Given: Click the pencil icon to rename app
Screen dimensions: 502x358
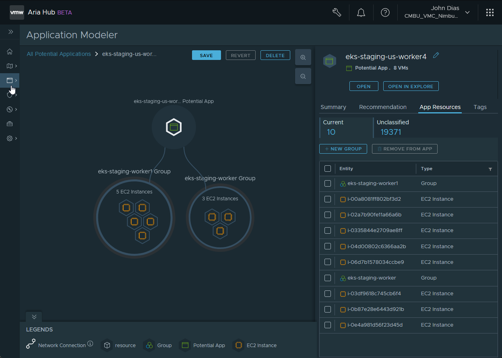Looking at the screenshot, I should coord(436,56).
